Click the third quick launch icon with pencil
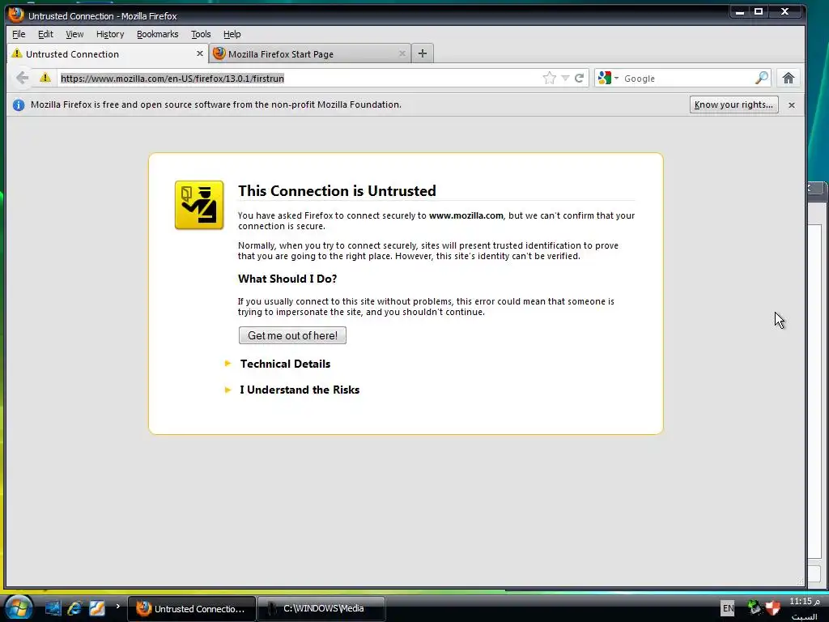The width and height of the screenshot is (829, 622). pyautogui.click(x=97, y=608)
